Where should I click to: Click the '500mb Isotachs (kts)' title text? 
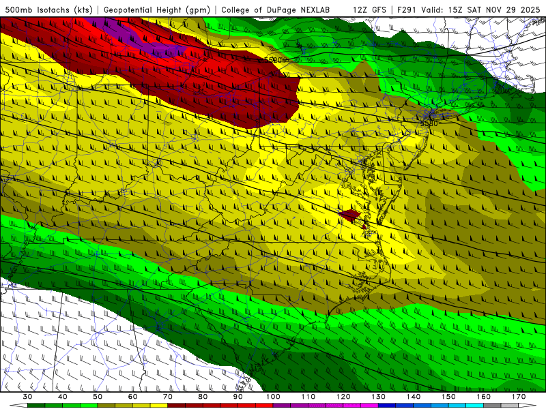point(48,10)
